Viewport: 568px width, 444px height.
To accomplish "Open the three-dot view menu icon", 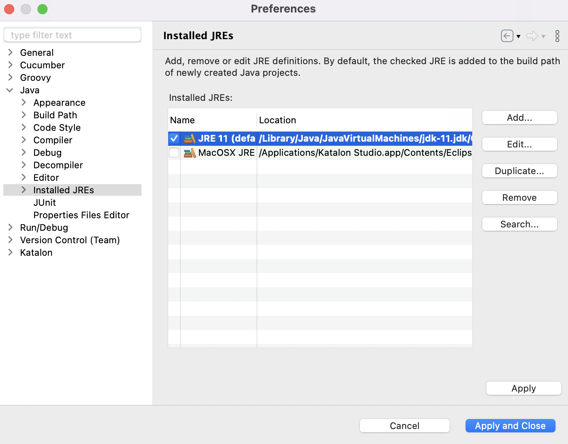I will pyautogui.click(x=557, y=36).
